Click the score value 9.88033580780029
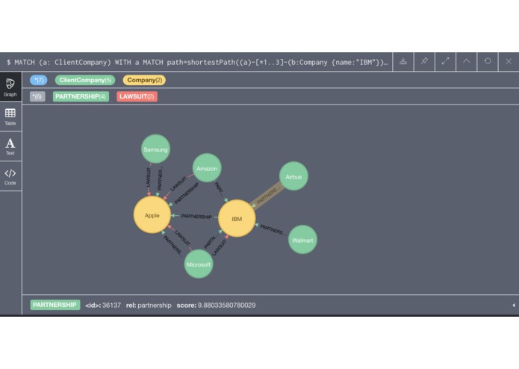Image resolution: width=519 pixels, height=369 pixels. click(226, 305)
